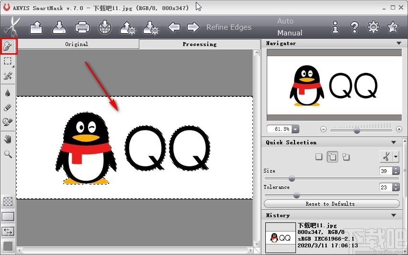Image resolution: width=408 pixels, height=255 pixels.
Task: Open the zoom percentage dropdown
Action: click(295, 129)
